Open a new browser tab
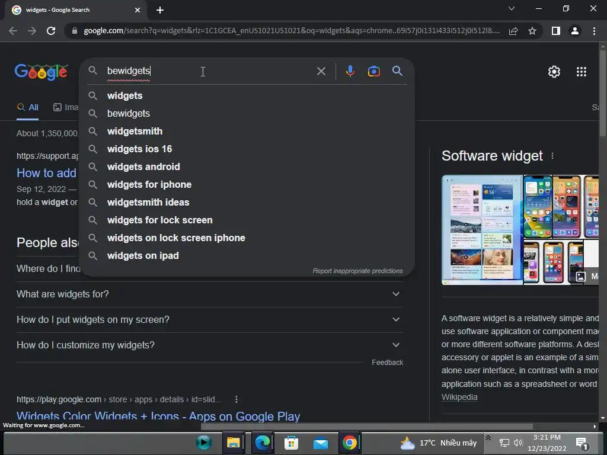This screenshot has width=607, height=455. 160,10
